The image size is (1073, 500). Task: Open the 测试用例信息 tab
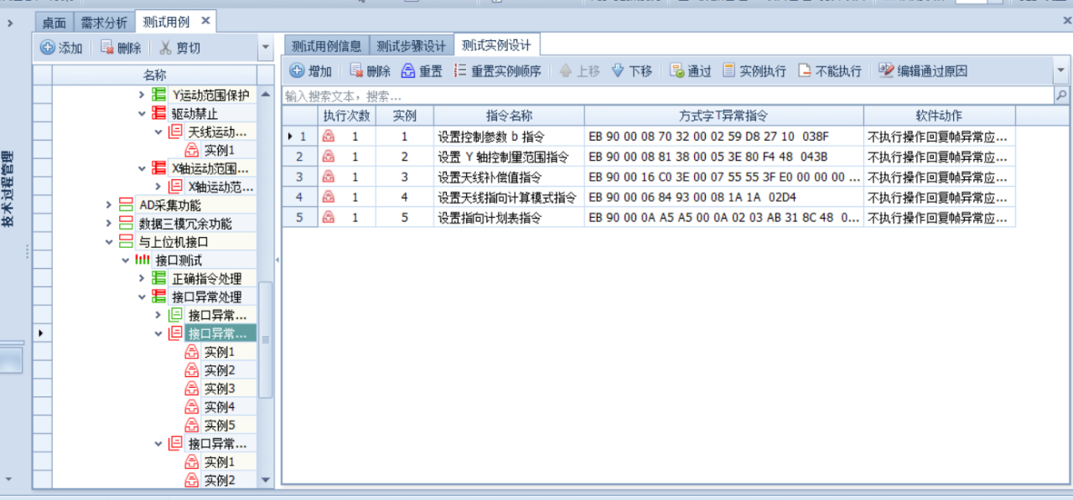pyautogui.click(x=326, y=46)
